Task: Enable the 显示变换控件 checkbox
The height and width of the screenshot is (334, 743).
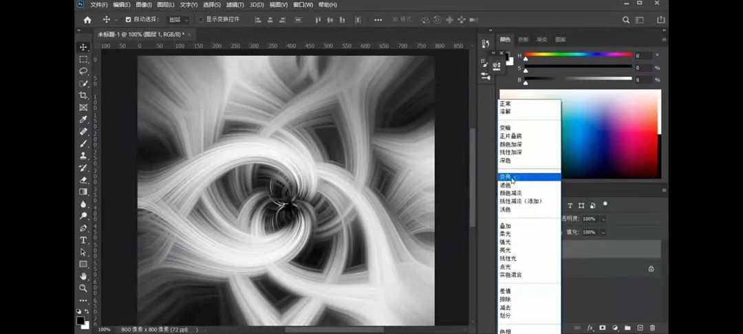Action: pos(201,20)
